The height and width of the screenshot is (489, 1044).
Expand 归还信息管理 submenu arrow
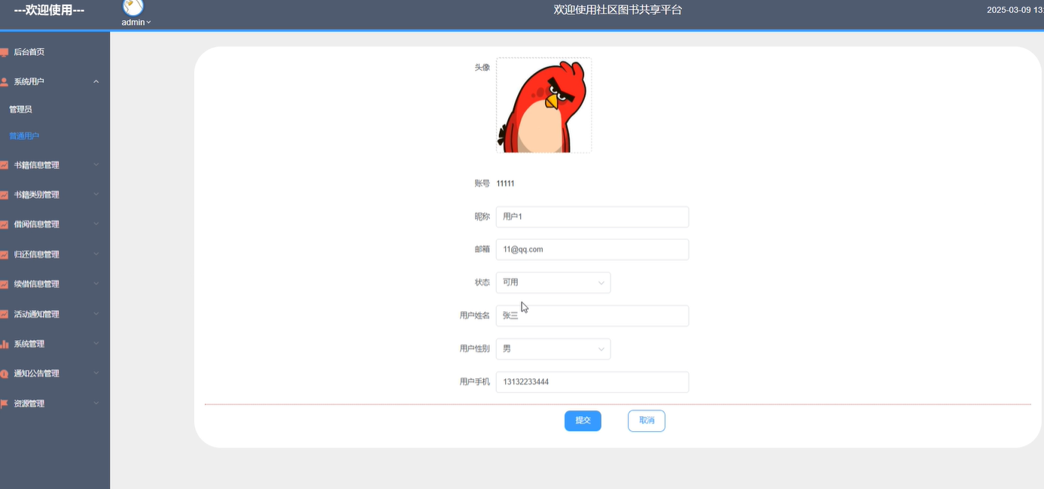pyautogui.click(x=96, y=254)
